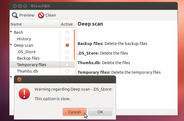Viewport: 184px width, 121px height.
Task: Click the Preview toolbar label
Action: coord(27,15)
